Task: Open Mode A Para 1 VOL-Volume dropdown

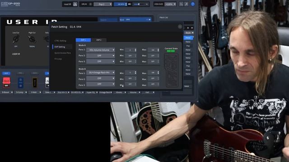Action: [100, 50]
